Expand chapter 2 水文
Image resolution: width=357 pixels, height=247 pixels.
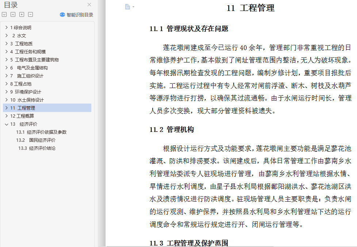coord(6,35)
